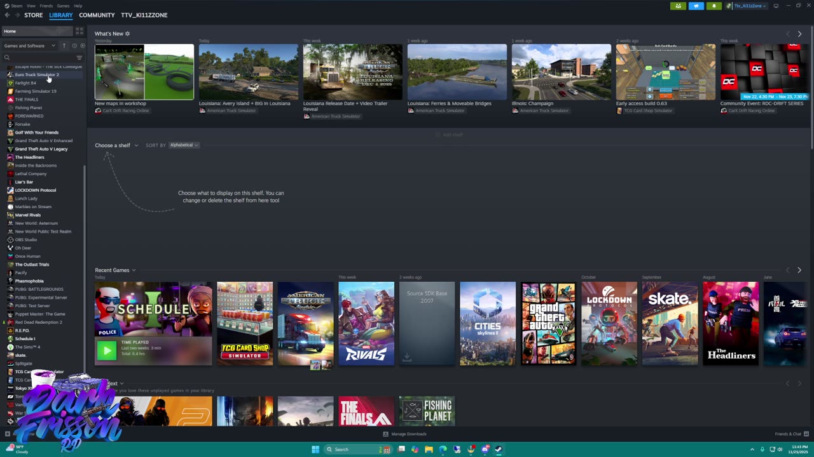814x457 pixels.
Task: Select Lethal Company in game list
Action: click(31, 174)
